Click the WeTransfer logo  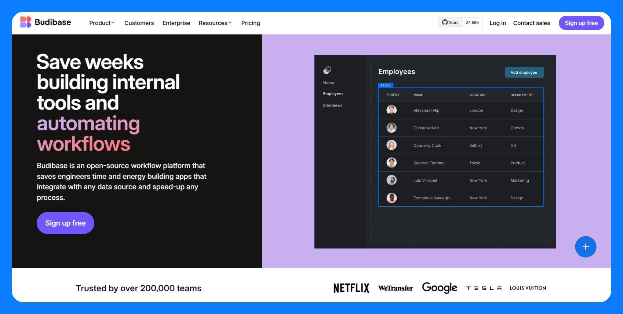(396, 288)
